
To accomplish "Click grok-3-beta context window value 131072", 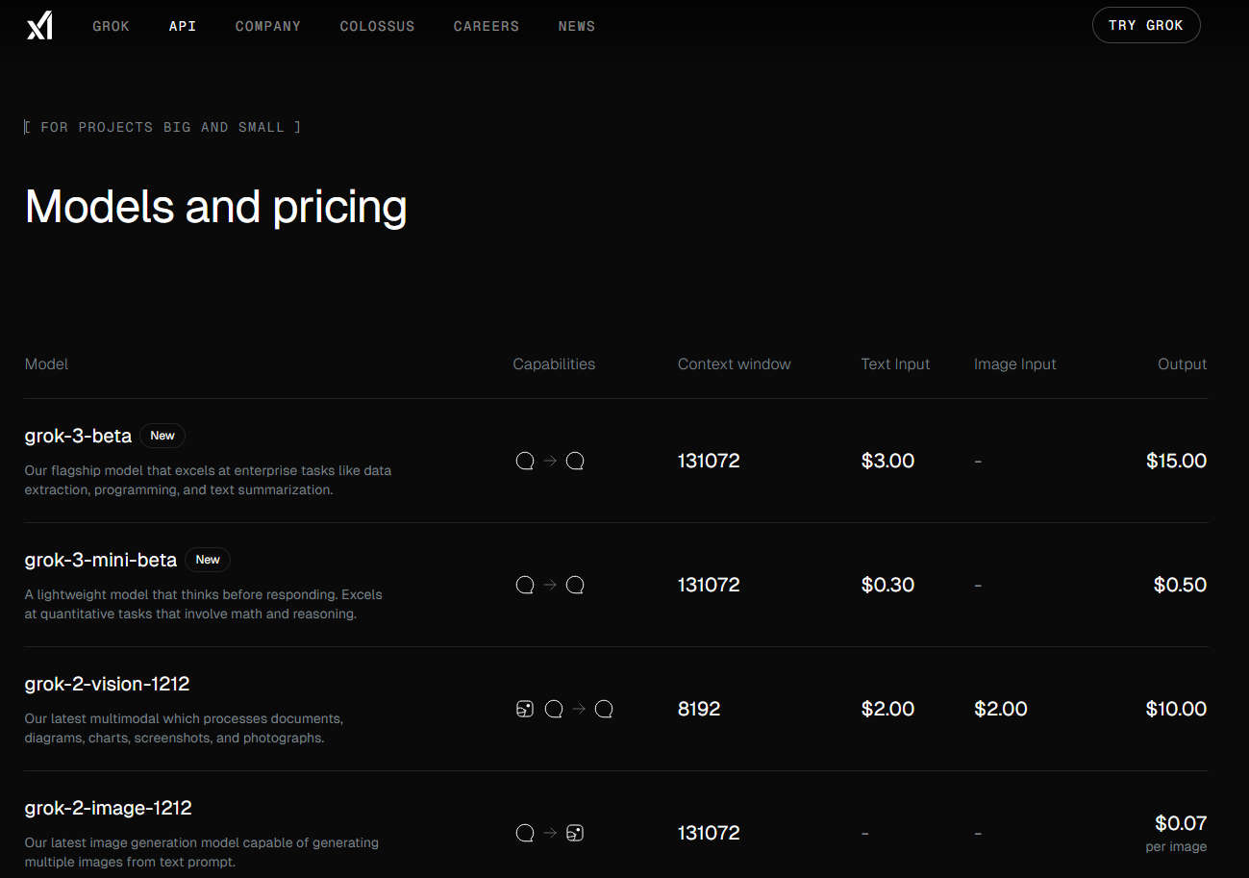I will [x=709, y=461].
